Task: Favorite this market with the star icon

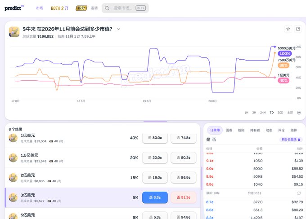Action: coord(288,29)
